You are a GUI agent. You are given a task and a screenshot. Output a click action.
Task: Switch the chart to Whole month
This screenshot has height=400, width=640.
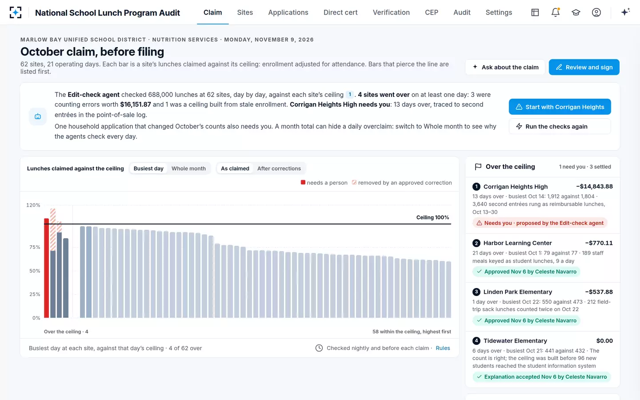pos(188,168)
